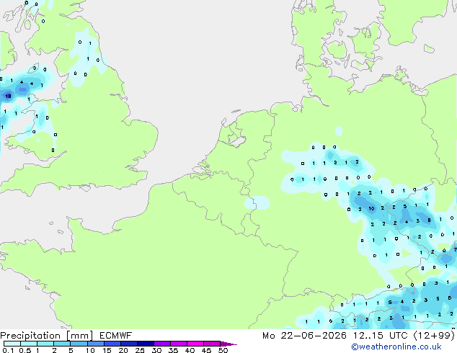
Task: Click the 'Mo 22-06-2026' date text
Action: [304, 336]
